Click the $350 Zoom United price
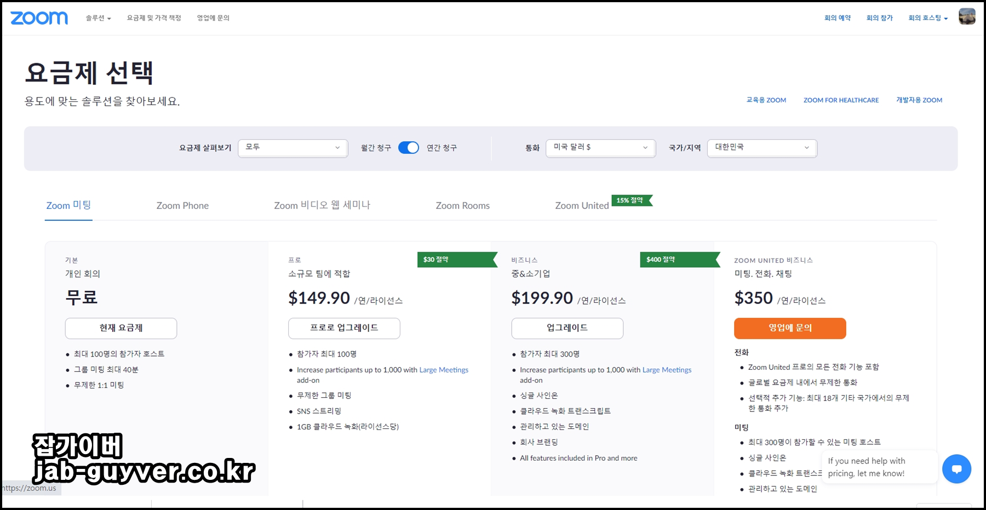The height and width of the screenshot is (510, 986). [753, 298]
